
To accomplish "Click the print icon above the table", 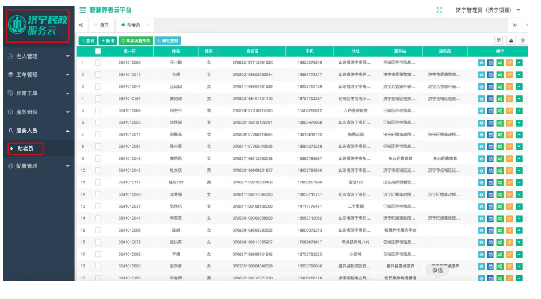I will pyautogui.click(x=523, y=40).
